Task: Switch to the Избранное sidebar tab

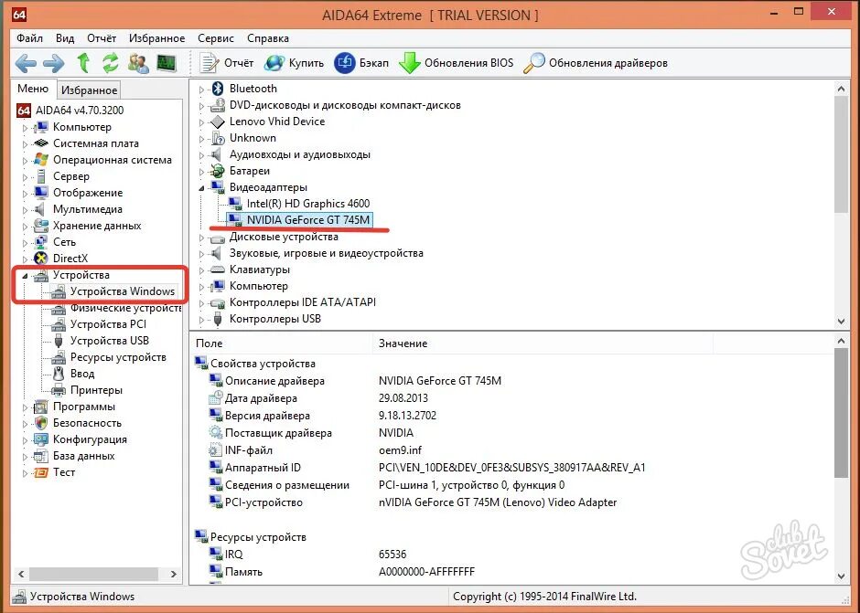Action: (x=89, y=90)
